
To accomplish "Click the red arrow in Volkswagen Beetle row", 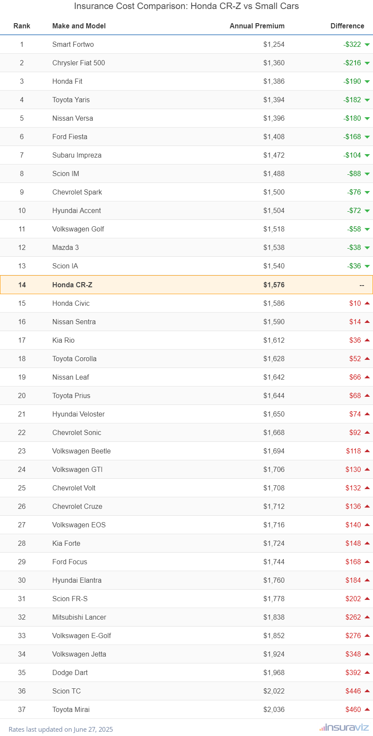I will [367, 451].
